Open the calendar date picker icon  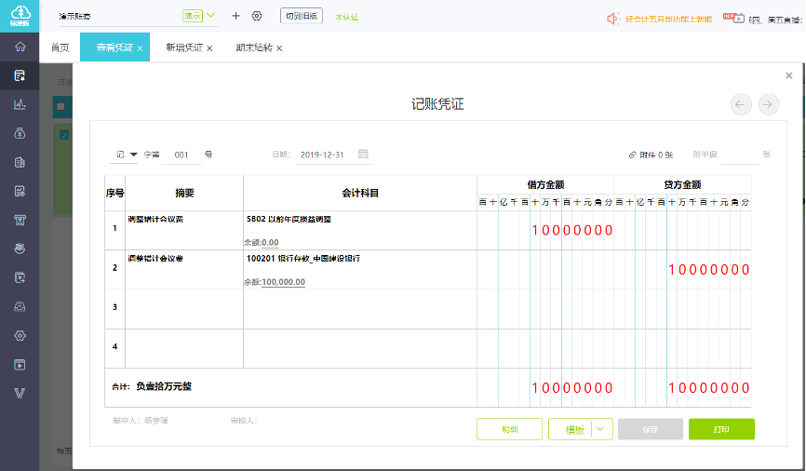pos(364,154)
